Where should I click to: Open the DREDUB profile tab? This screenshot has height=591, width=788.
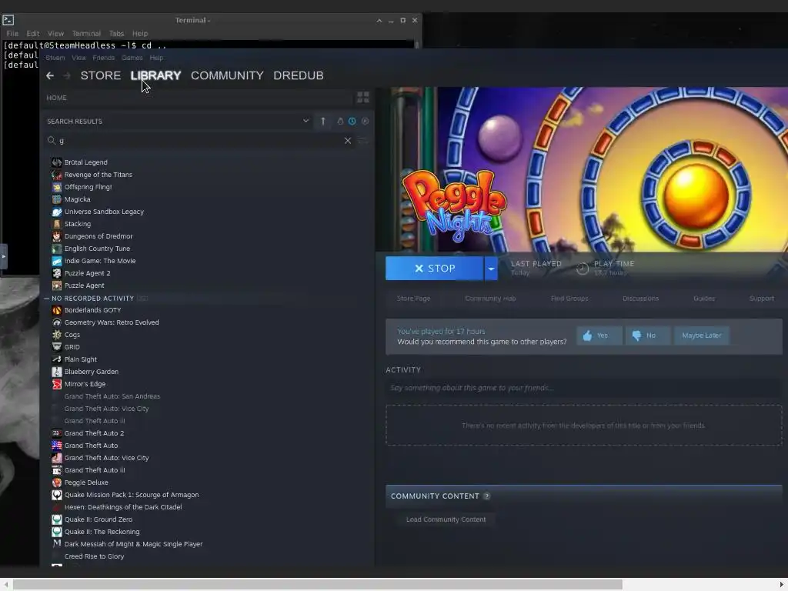coord(299,75)
